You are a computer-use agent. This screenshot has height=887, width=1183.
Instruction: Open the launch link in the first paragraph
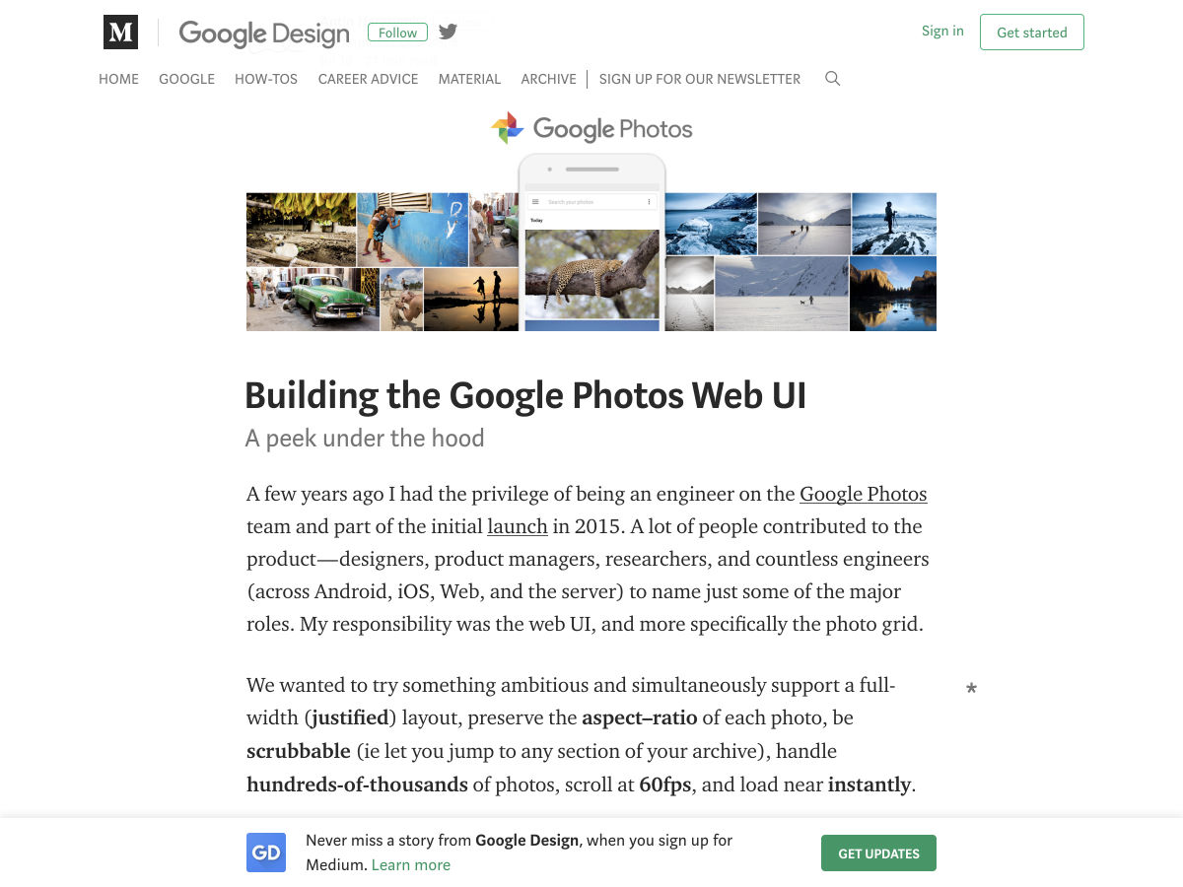pos(518,526)
